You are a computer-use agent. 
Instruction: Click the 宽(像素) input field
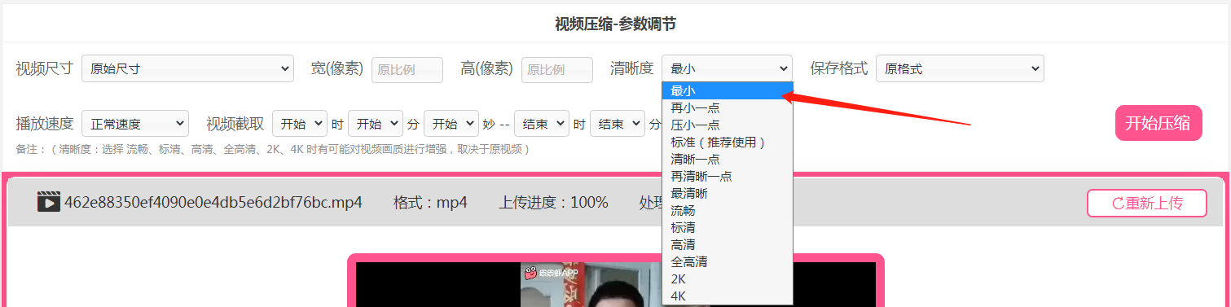[407, 69]
